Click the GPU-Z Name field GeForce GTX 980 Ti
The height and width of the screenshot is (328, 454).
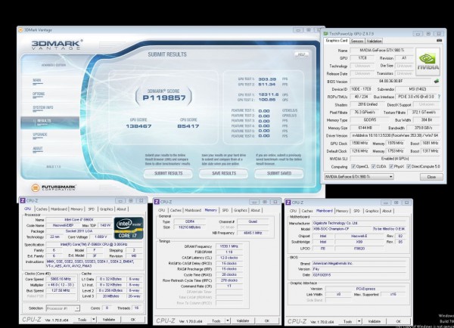coord(381,50)
